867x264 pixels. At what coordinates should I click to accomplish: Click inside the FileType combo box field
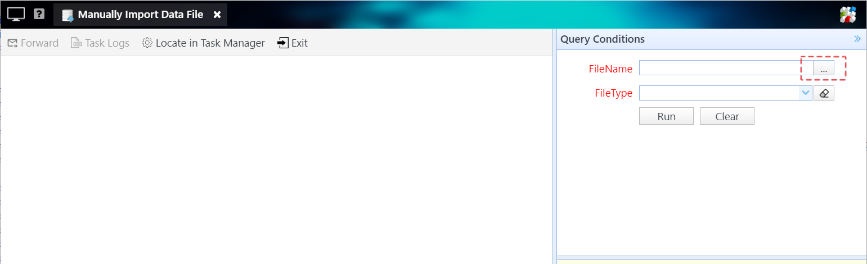[718, 93]
